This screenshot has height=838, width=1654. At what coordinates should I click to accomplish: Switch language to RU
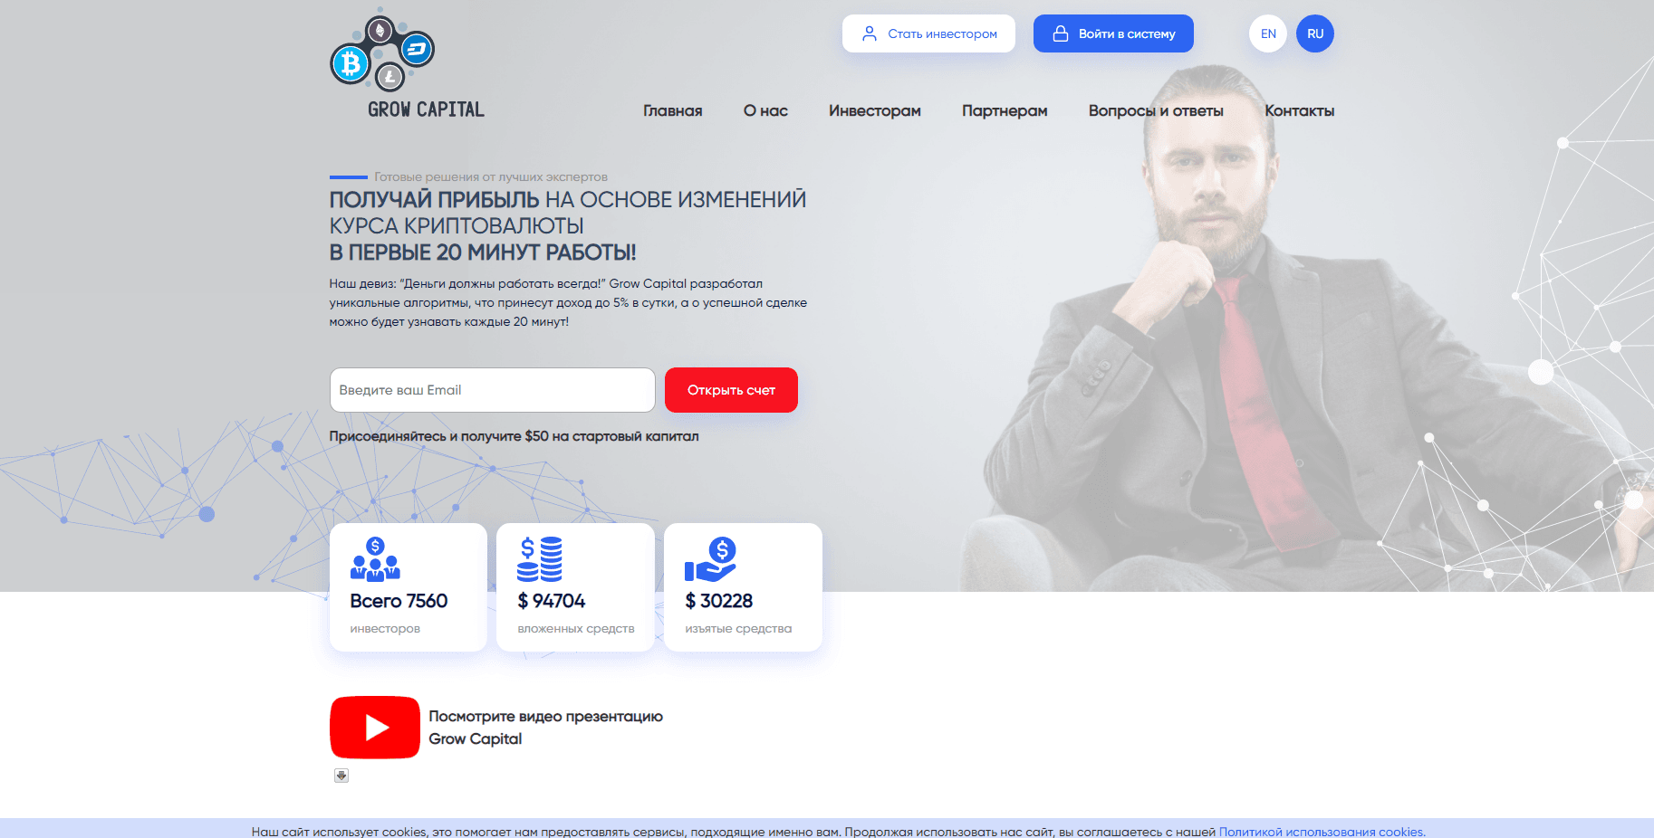tap(1315, 33)
